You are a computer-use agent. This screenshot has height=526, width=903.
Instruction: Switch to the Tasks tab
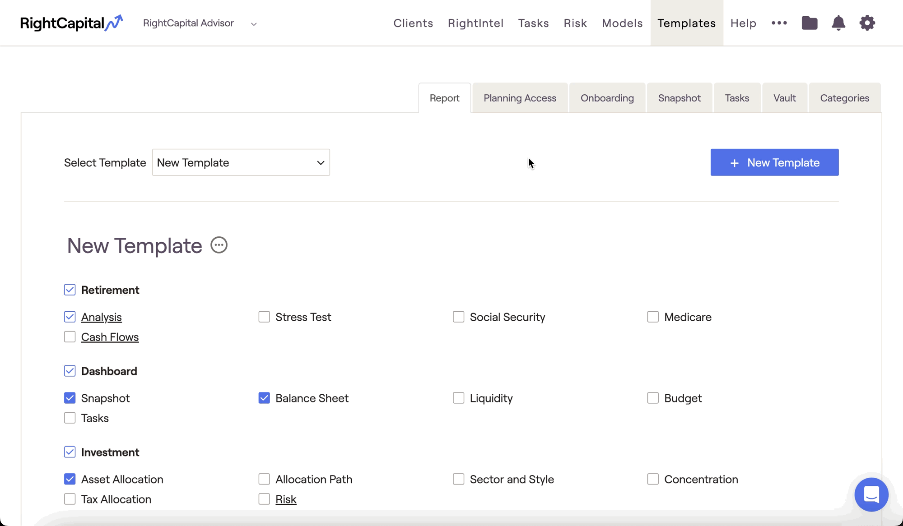click(737, 98)
